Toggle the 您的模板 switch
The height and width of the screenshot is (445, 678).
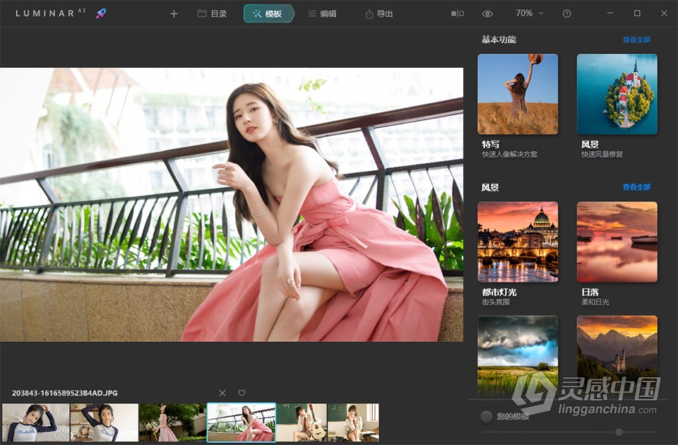(x=487, y=417)
